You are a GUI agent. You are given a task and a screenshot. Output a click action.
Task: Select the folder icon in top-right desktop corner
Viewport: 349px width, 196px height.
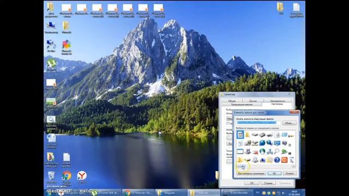click(280, 9)
